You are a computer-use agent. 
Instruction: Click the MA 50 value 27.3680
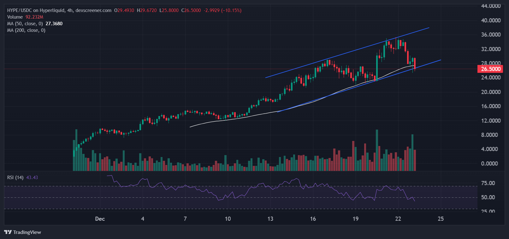(x=54, y=24)
